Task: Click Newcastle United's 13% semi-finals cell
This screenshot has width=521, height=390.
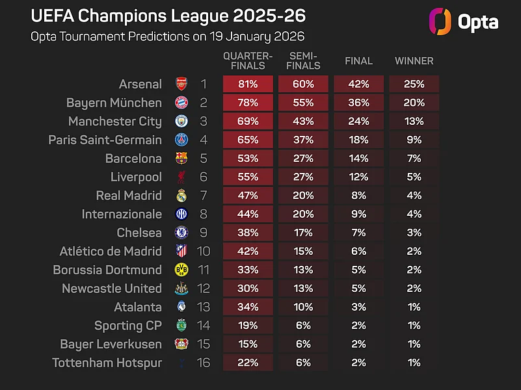Action: click(303, 289)
